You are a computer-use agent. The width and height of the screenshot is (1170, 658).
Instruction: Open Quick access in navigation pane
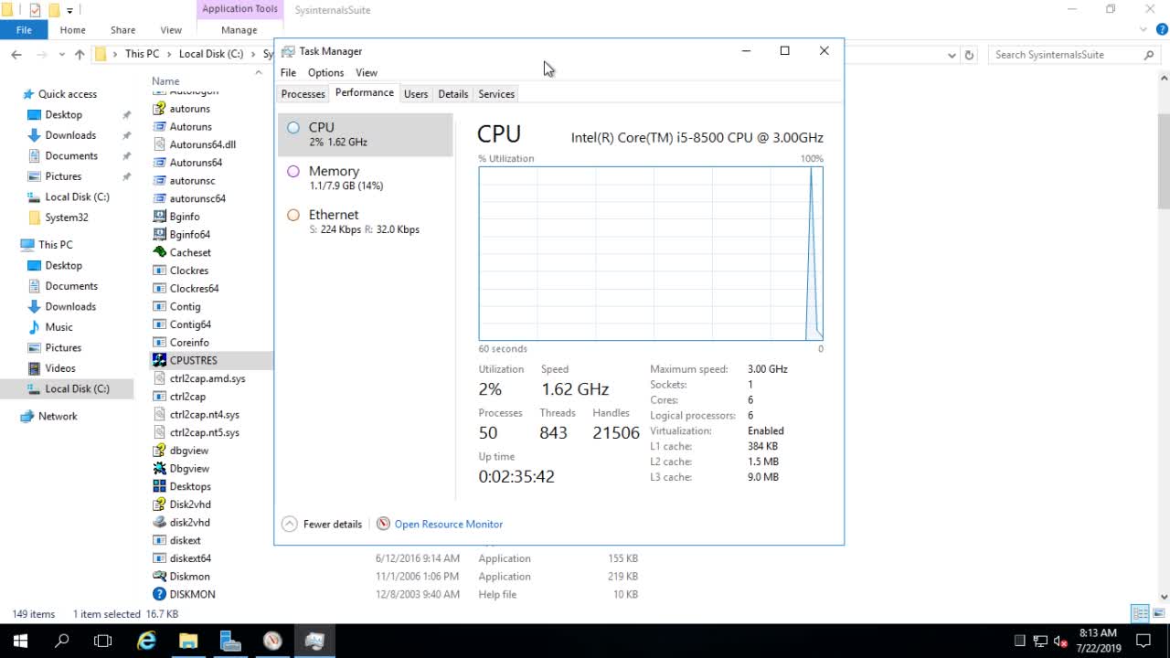pos(67,94)
